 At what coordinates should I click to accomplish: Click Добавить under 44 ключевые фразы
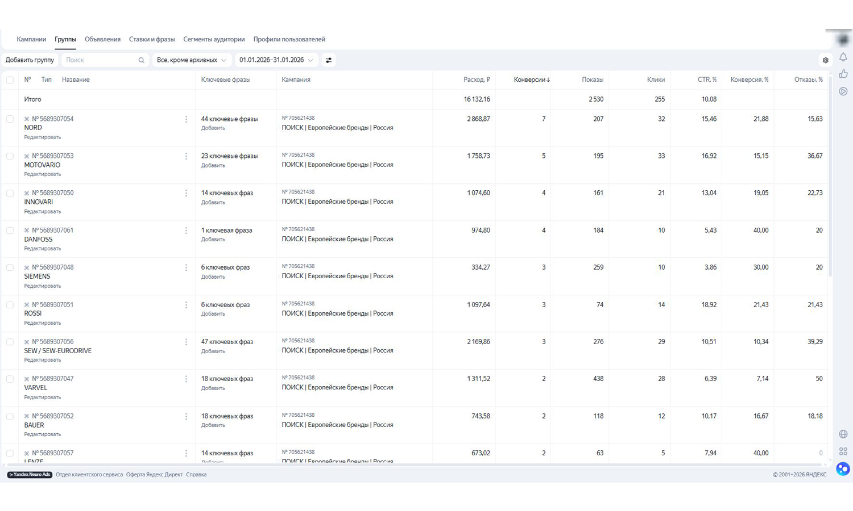[213, 128]
